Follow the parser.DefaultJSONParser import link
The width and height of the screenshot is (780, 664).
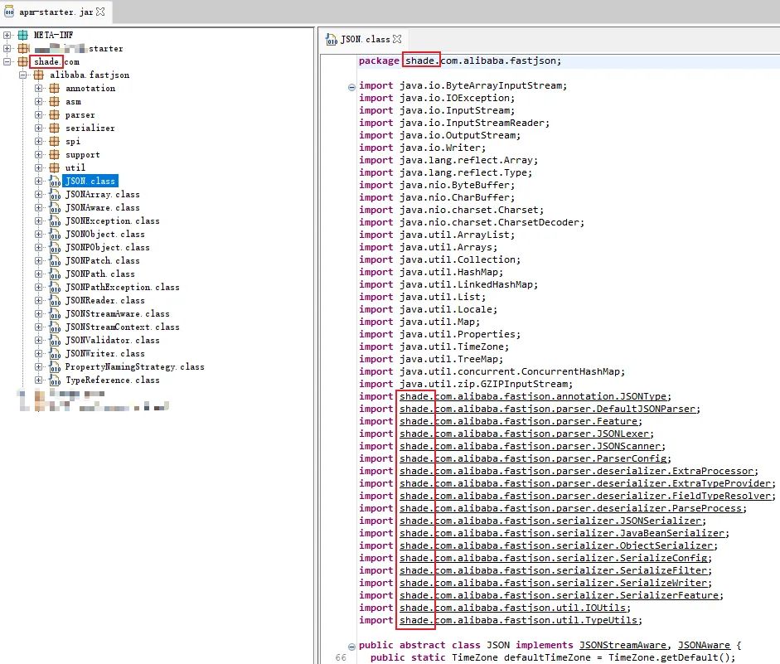tap(548, 409)
